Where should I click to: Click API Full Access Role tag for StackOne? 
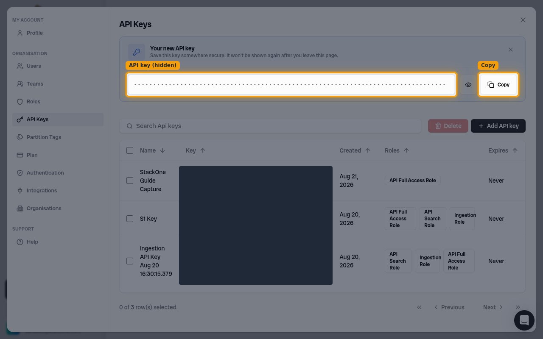(x=413, y=181)
